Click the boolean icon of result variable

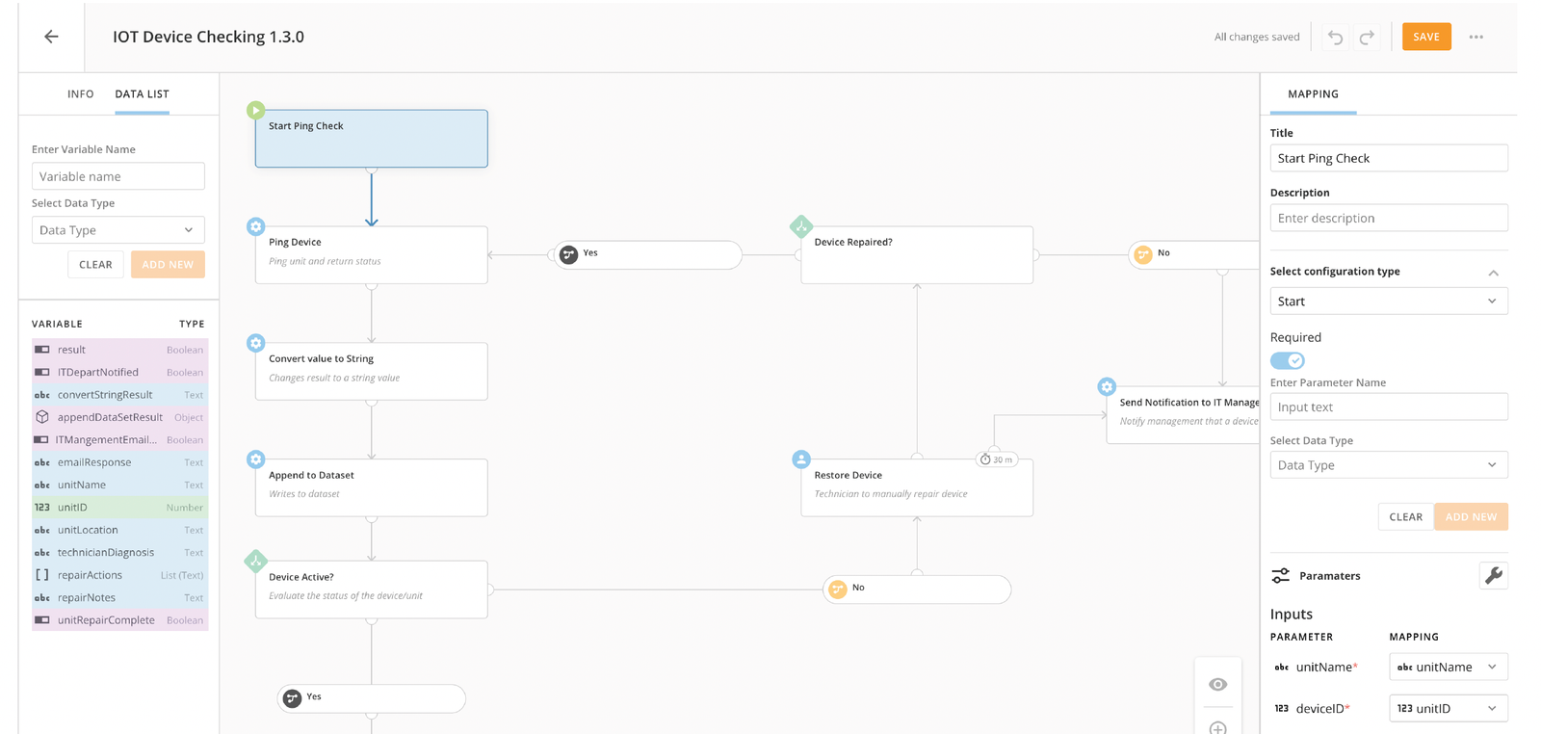tap(42, 350)
